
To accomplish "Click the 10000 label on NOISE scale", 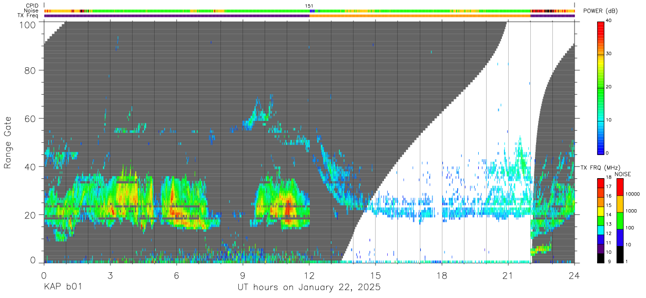I will click(x=633, y=194).
